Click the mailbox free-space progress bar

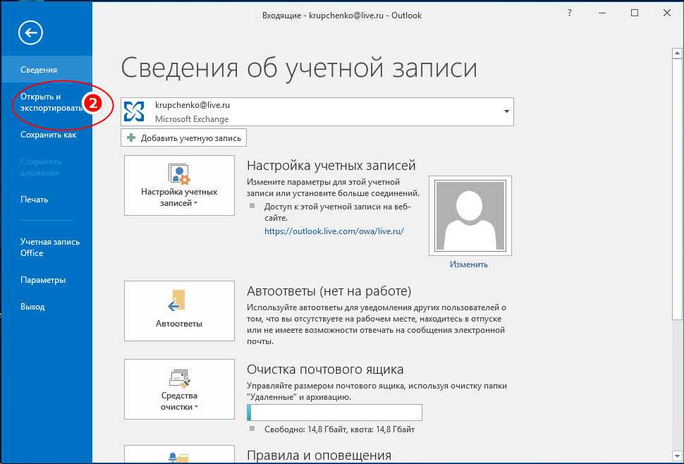click(334, 413)
